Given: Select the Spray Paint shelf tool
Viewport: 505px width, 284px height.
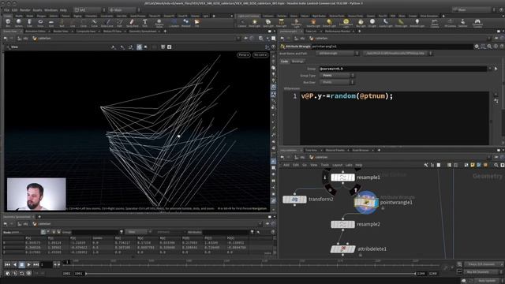Looking at the screenshot, I should pos(132,23).
